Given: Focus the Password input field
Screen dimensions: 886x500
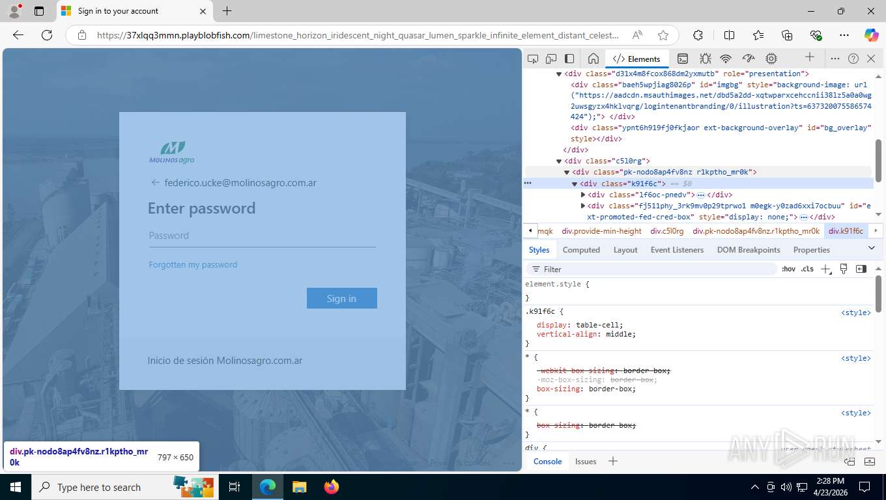Looking at the screenshot, I should (262, 236).
